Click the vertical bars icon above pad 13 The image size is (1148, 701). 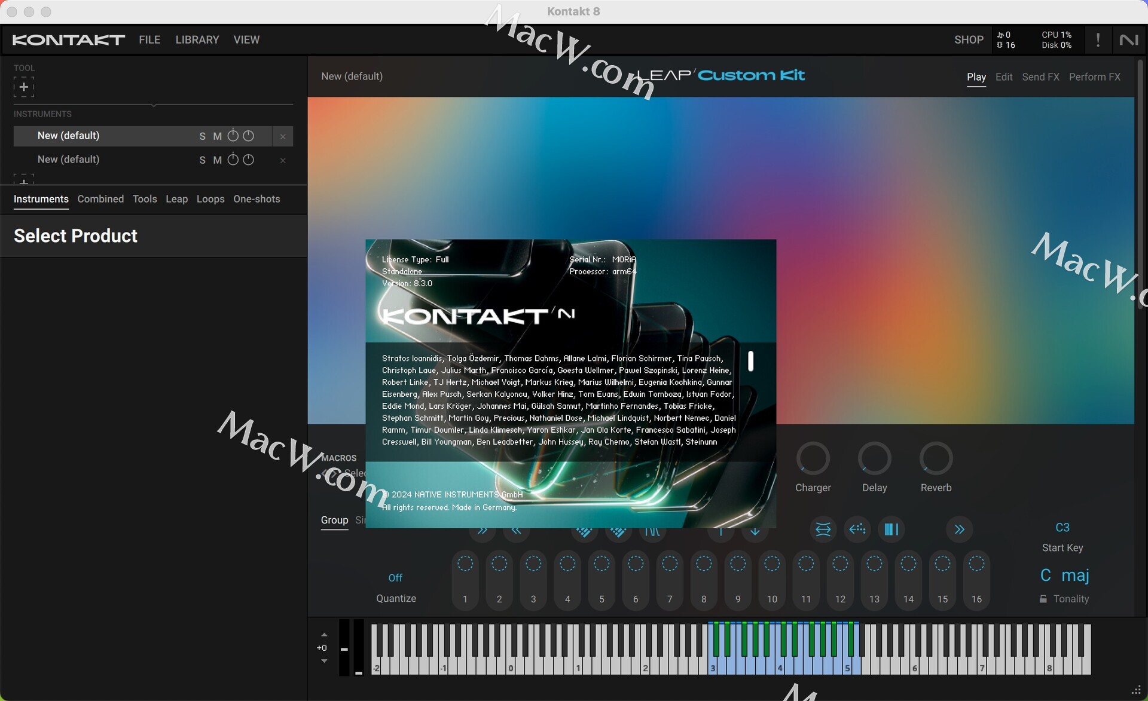(891, 529)
